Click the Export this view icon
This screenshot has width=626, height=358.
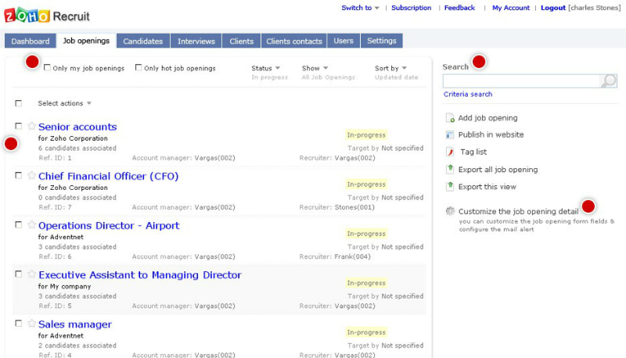(450, 187)
